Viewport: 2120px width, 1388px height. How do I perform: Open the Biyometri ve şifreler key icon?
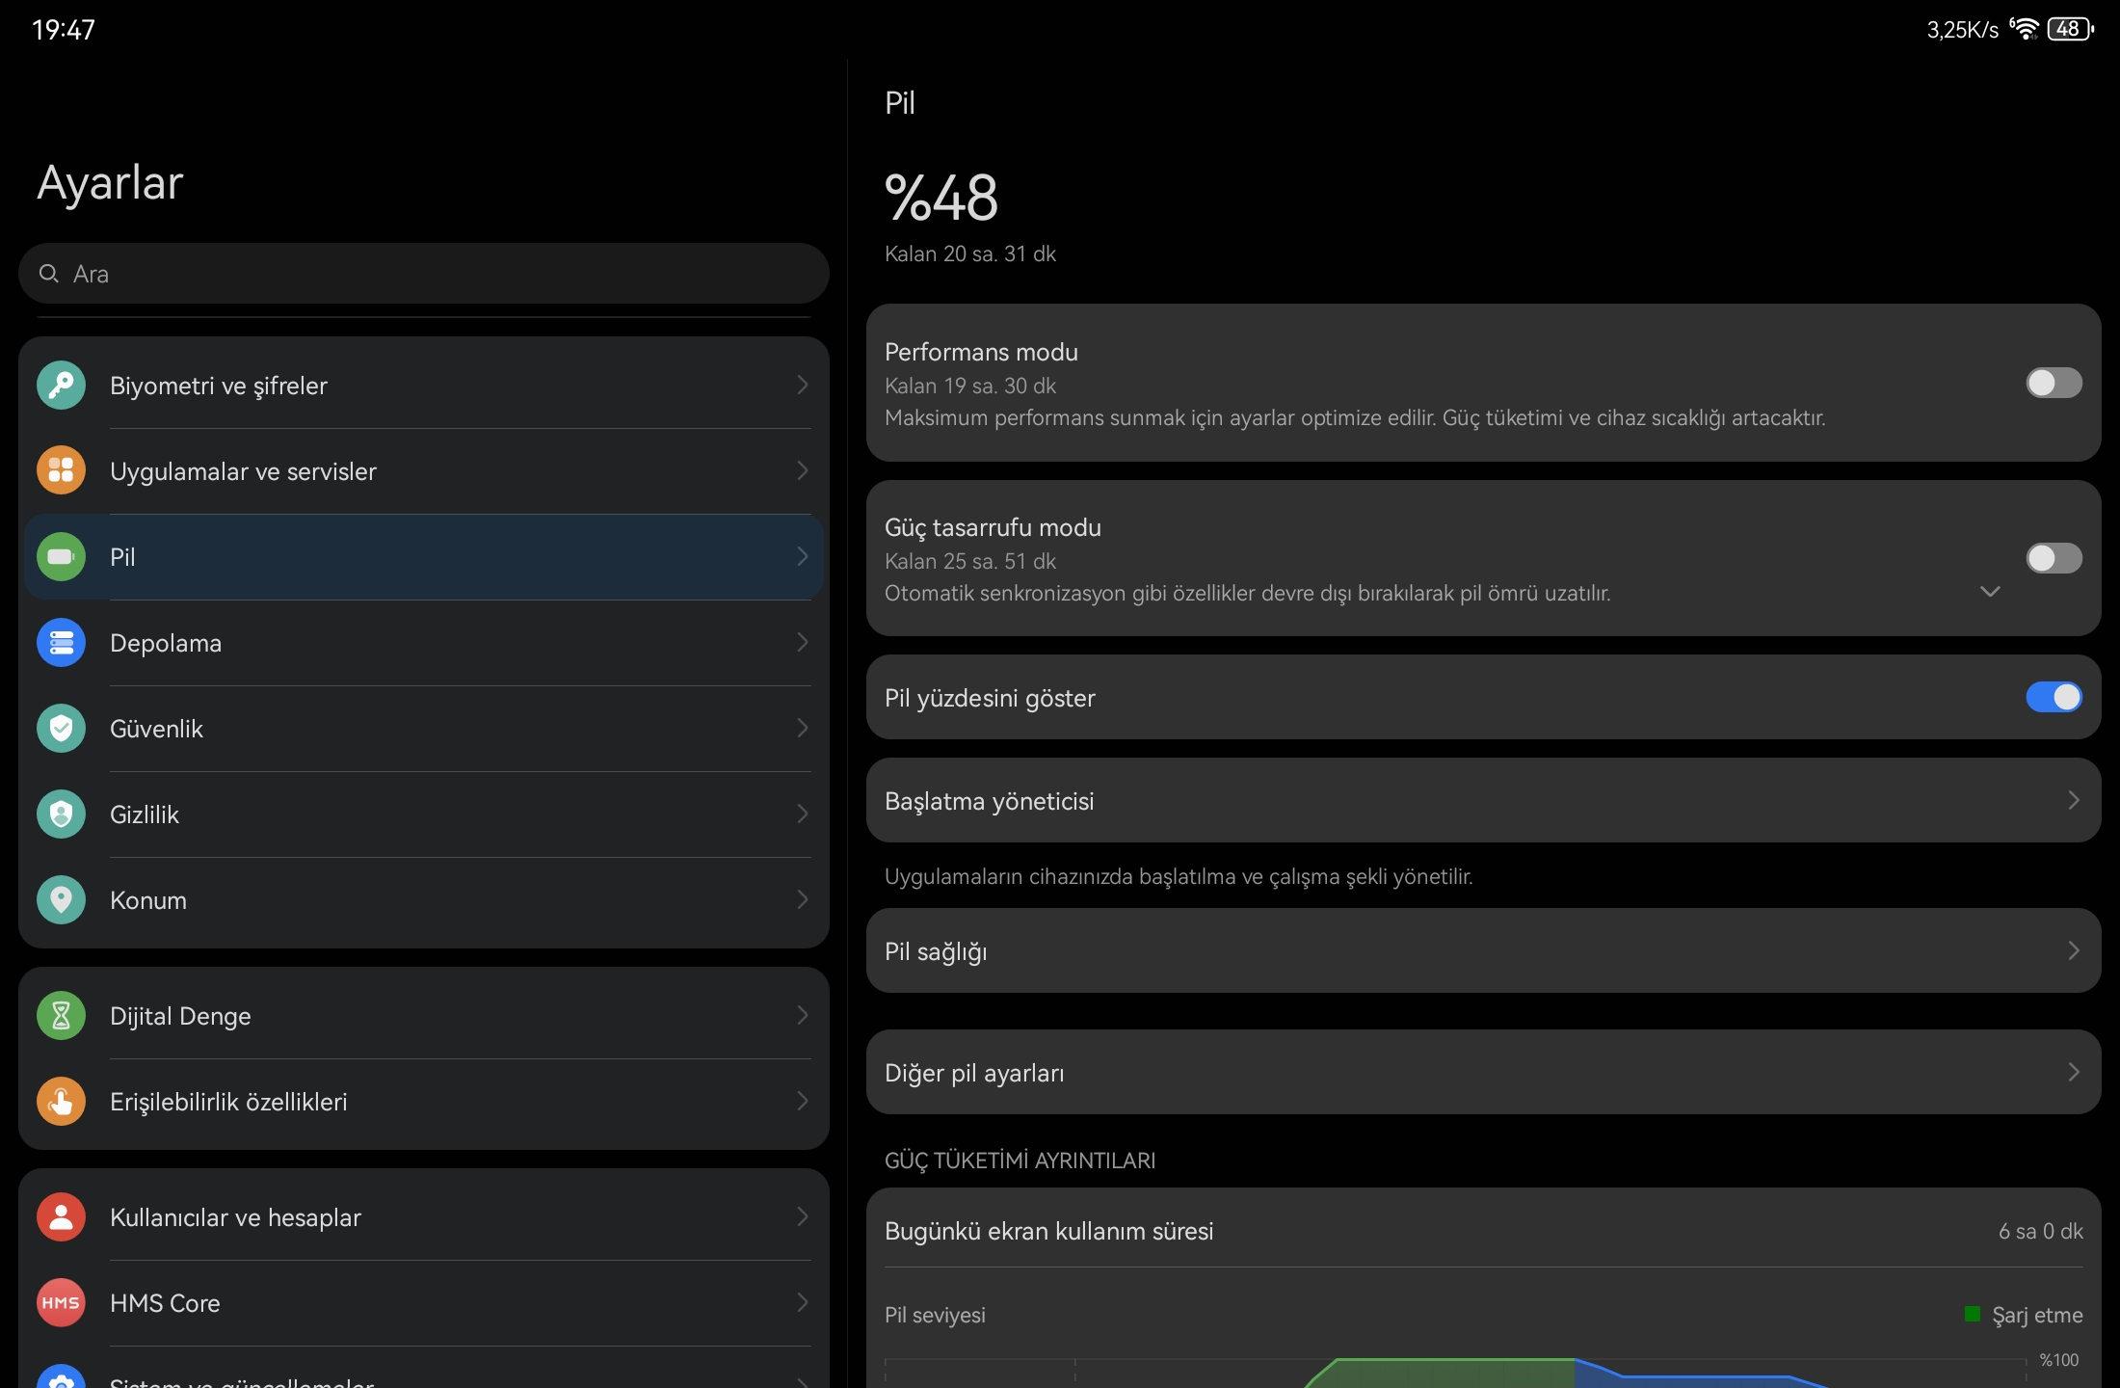pyautogui.click(x=61, y=386)
